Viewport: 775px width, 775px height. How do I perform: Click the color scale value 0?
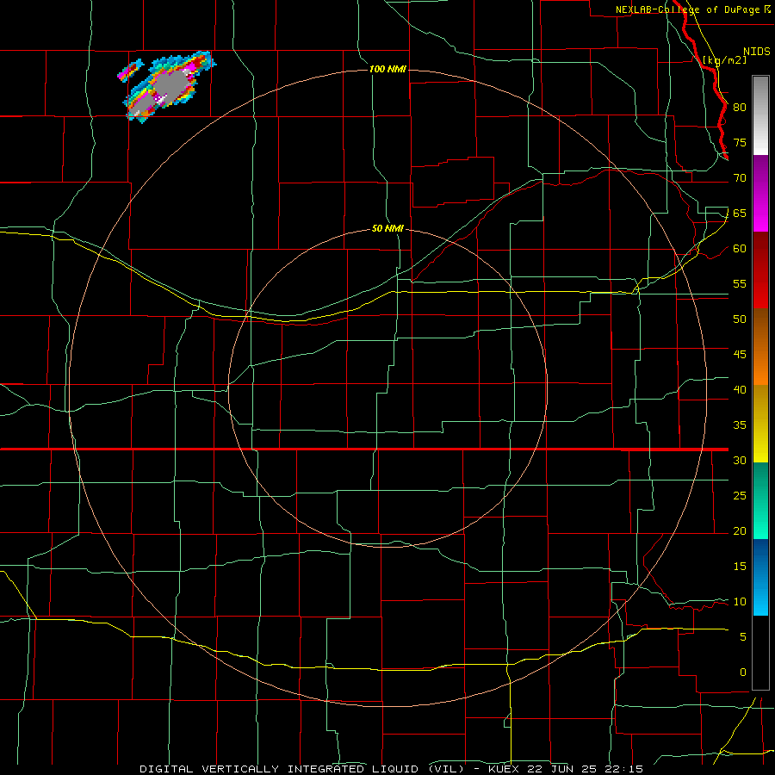click(743, 673)
